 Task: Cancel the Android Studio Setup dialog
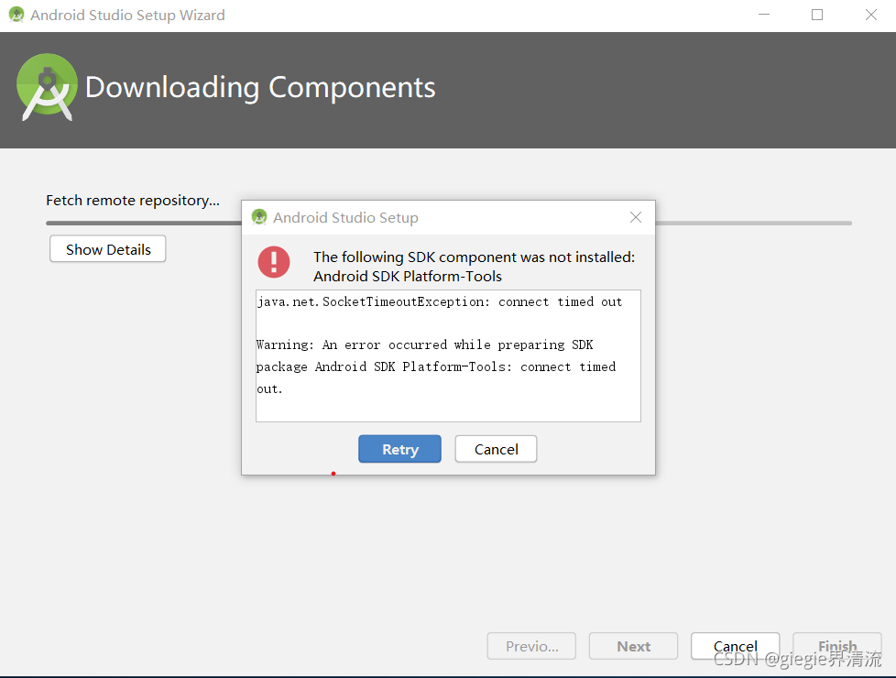pos(496,449)
